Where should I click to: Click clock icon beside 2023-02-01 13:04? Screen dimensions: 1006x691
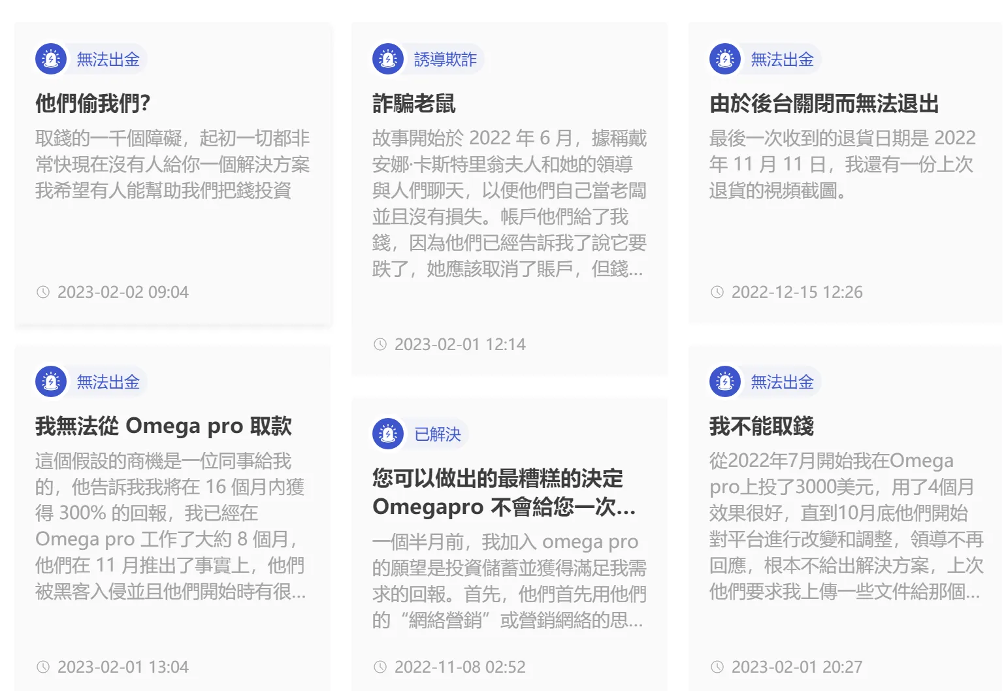[43, 667]
